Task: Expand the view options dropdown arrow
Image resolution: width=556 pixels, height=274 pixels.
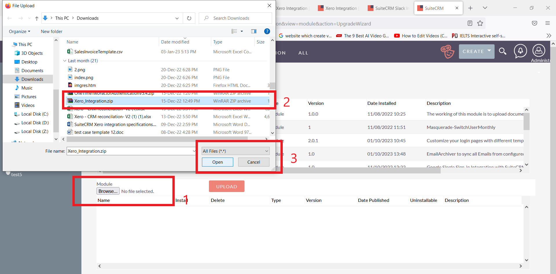Action: tap(242, 31)
